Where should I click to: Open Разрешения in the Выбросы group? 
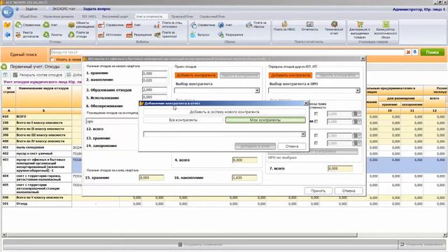click(139, 35)
